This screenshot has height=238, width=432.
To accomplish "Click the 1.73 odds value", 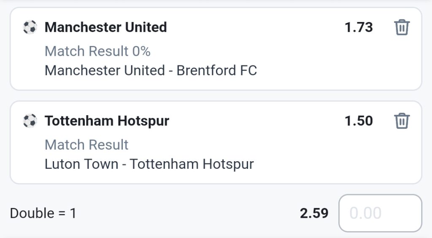I will click(359, 27).
